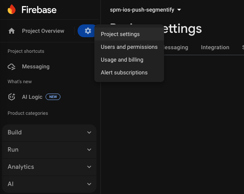Click the Firebase wordmark
Screen dimensions: 244x194
pos(39,10)
